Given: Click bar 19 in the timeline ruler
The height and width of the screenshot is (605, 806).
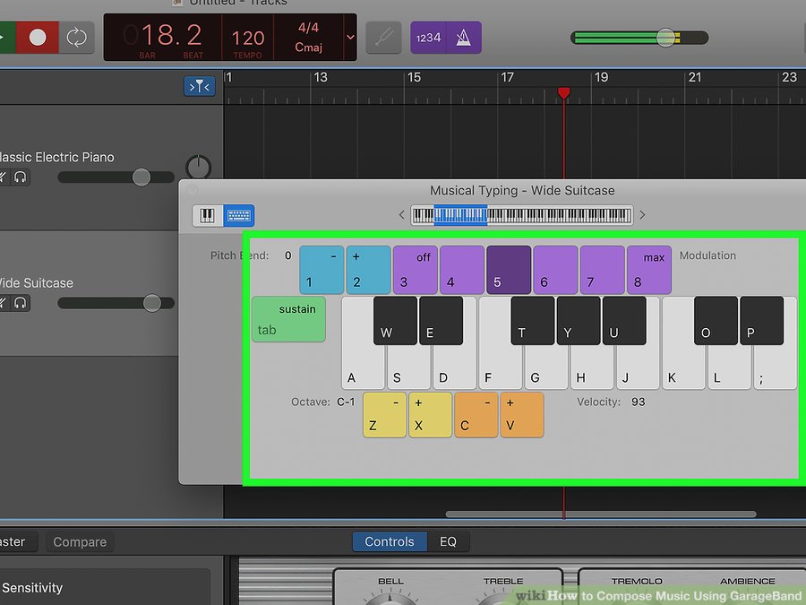Looking at the screenshot, I should 601,77.
